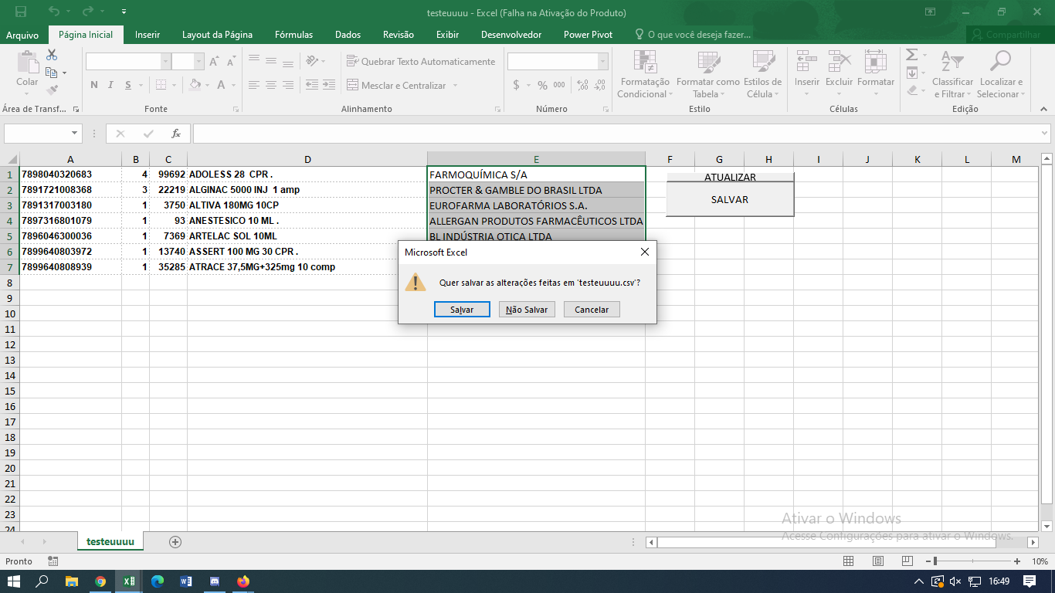Open Chrome from the taskbar
The image size is (1055, 593).
click(100, 581)
